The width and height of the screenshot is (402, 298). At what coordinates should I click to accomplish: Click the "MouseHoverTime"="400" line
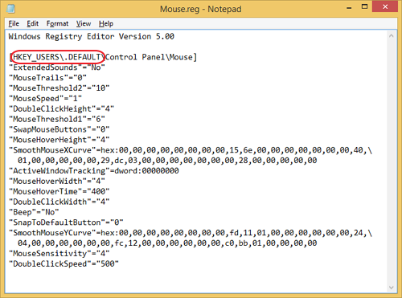(x=59, y=191)
